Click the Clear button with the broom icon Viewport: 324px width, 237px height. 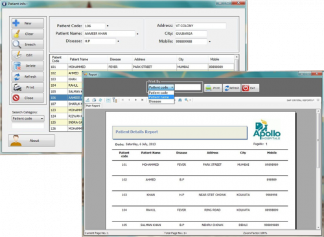click(x=28, y=34)
